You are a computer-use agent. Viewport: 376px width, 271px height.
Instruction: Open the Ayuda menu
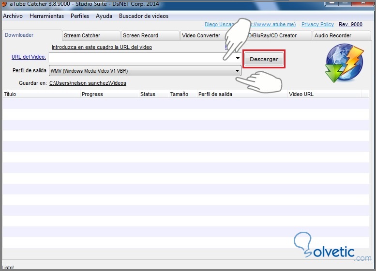point(104,16)
